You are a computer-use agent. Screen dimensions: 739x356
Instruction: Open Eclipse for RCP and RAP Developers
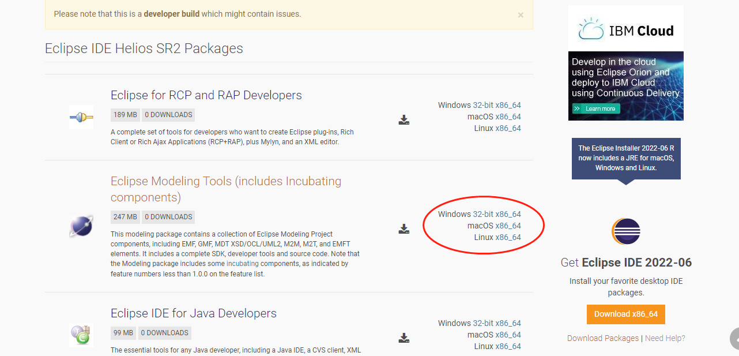coord(206,95)
